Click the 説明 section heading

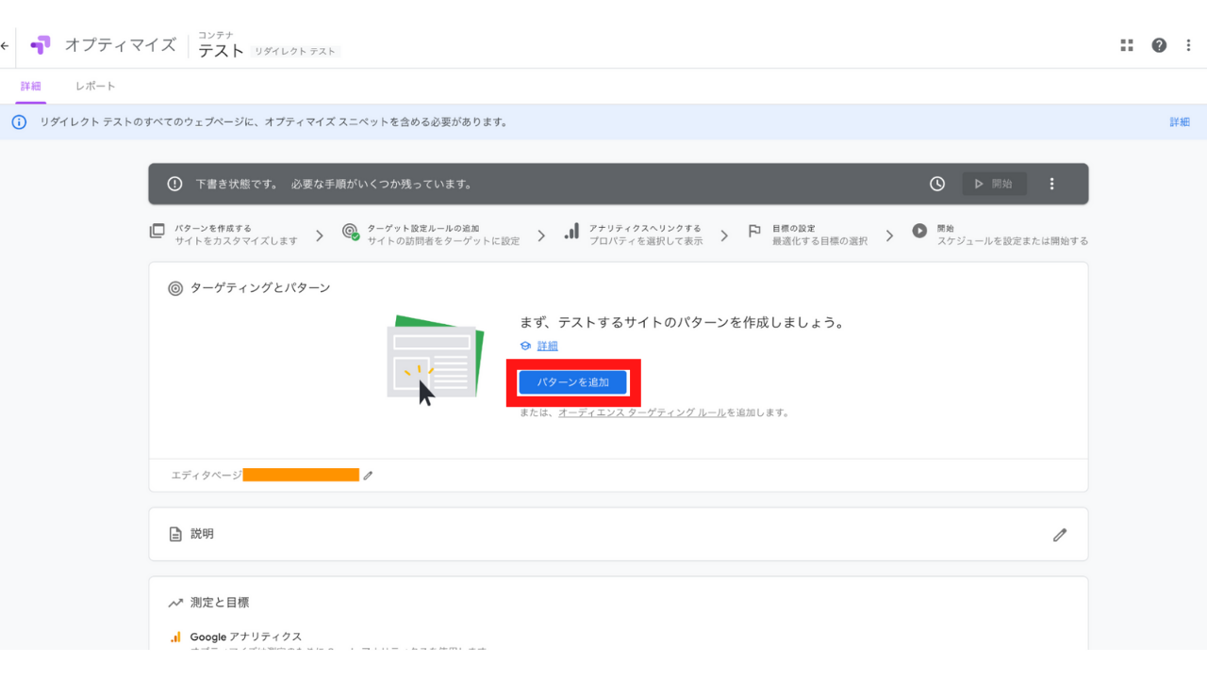[x=202, y=534]
